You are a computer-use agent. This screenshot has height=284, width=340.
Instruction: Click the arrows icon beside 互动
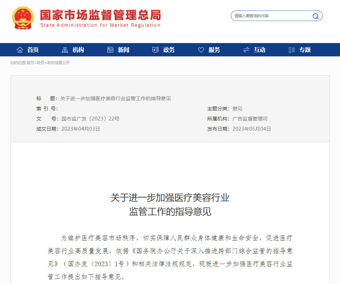(246, 50)
